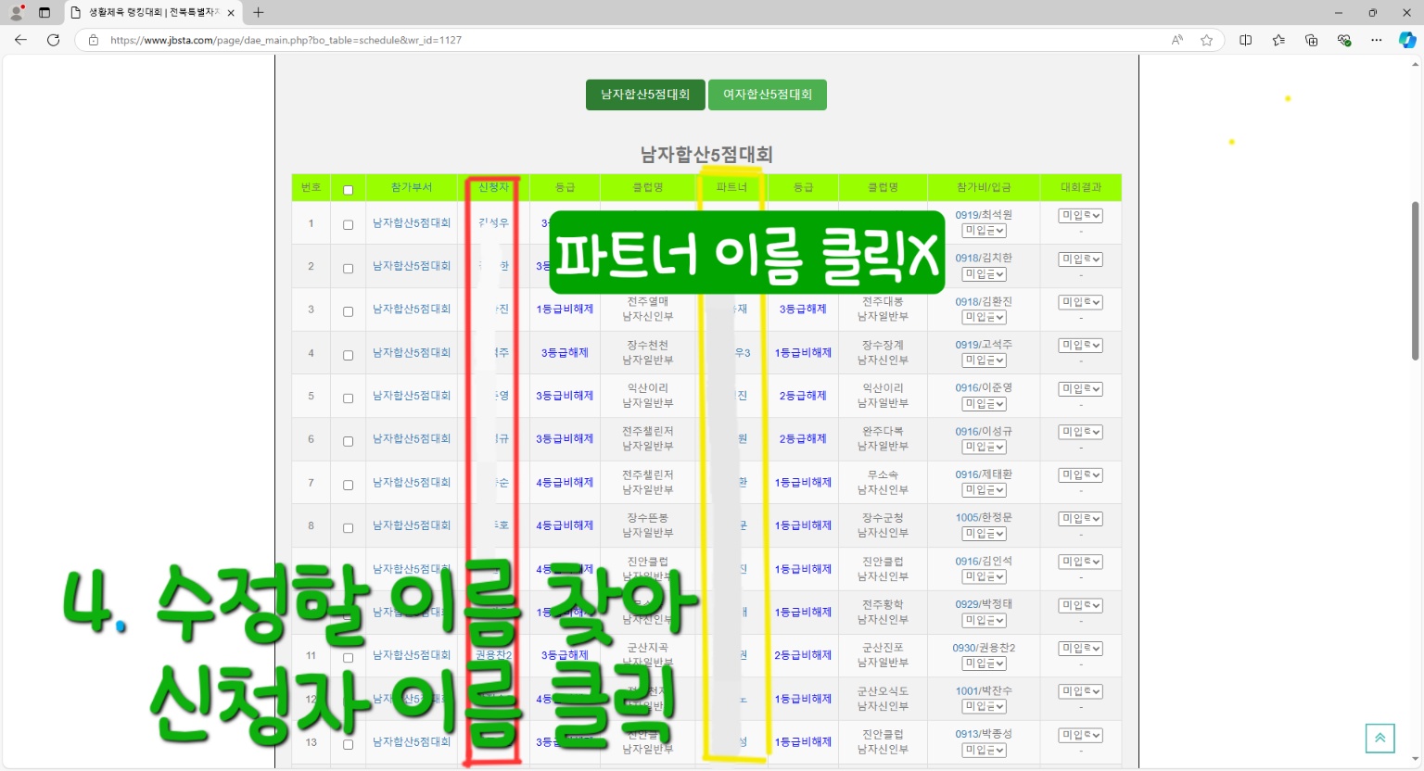1424x771 pixels.
Task: Open the deposit status dropdown under 0916/이성규
Action: click(984, 447)
